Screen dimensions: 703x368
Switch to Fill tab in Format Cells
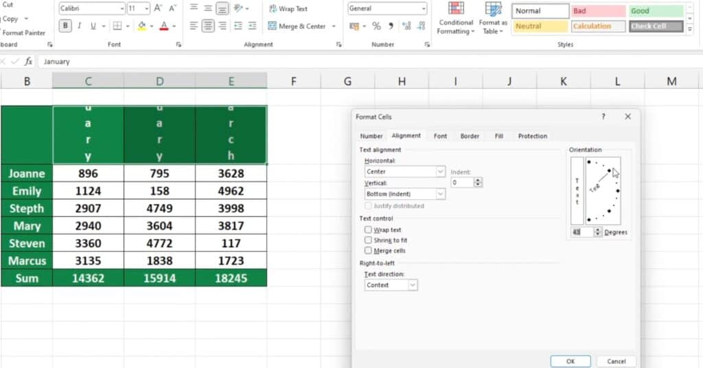(x=499, y=136)
